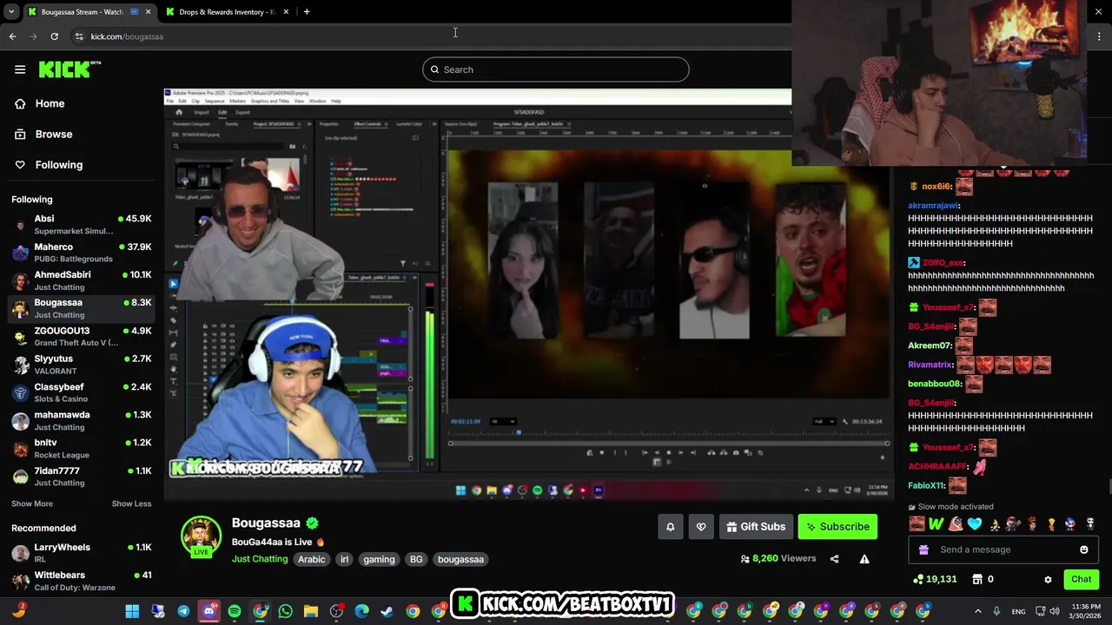Screen dimensions: 1112x625
Task: Toggle notification bell for Bougassaa
Action: tap(670, 526)
